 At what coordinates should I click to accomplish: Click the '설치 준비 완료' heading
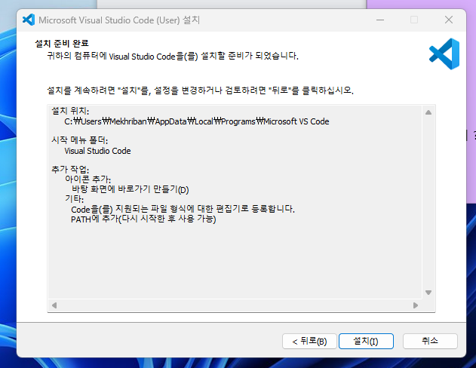tap(62, 44)
